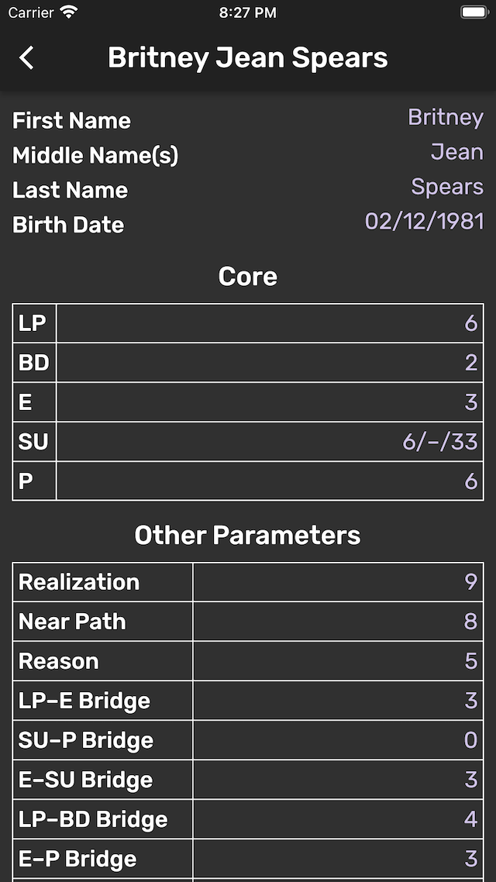Select the Last Name value Spears
The width and height of the screenshot is (496, 882).
(448, 187)
